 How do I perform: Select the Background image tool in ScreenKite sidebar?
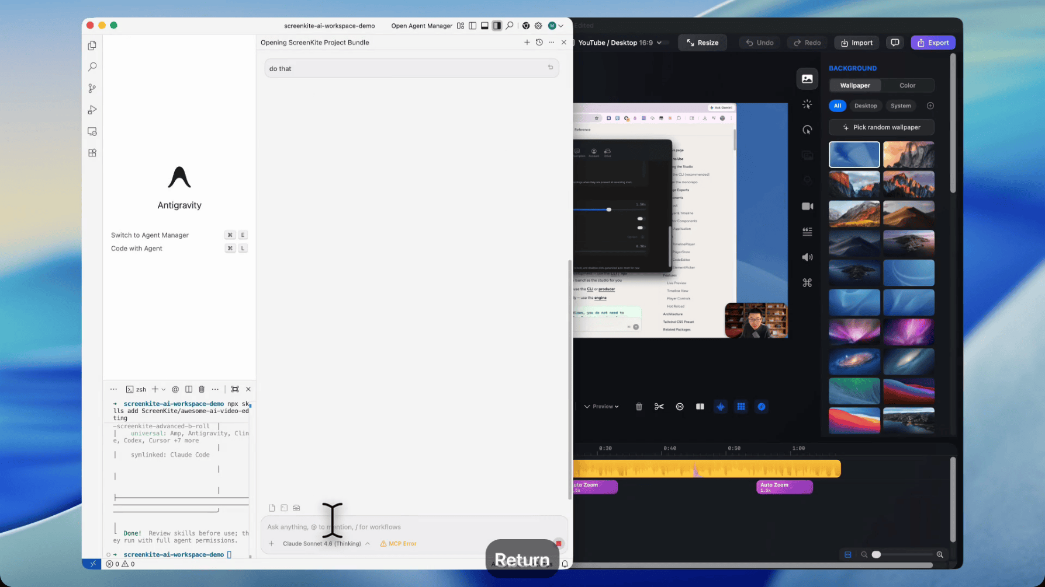coord(807,79)
